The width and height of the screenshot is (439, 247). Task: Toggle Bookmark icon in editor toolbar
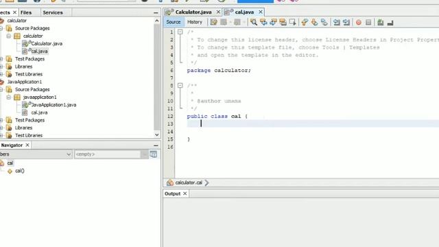pos(324,22)
